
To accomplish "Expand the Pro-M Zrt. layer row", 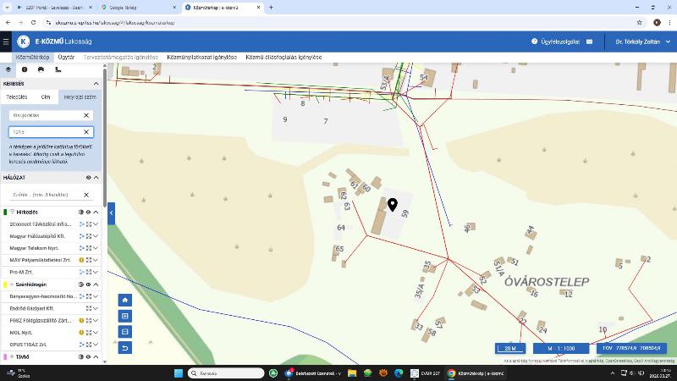I will (96, 272).
